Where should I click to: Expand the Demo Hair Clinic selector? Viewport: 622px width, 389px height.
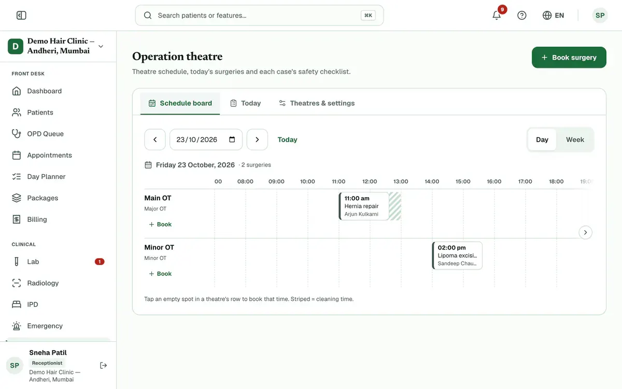58,46
